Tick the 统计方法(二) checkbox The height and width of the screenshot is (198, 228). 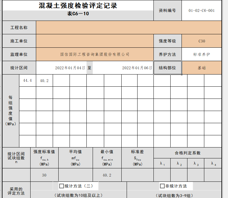point(61,186)
